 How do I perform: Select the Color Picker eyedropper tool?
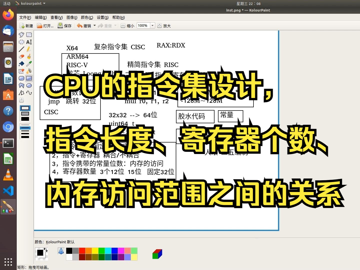(x=29, y=64)
